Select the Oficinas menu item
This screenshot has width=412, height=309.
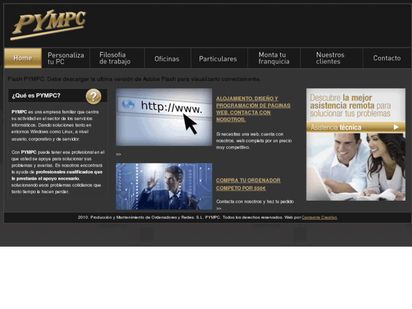(x=168, y=58)
